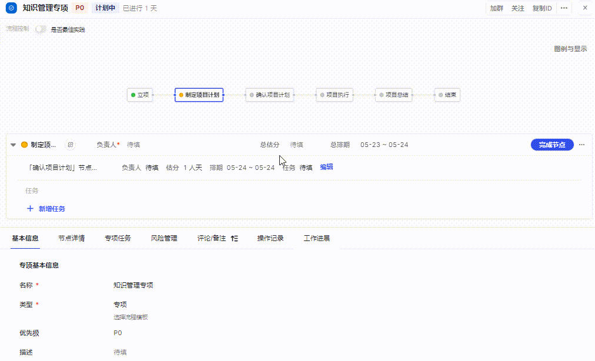Click the link icon next to 制定项目计划 node
The height and width of the screenshot is (361, 595).
[x=71, y=145]
